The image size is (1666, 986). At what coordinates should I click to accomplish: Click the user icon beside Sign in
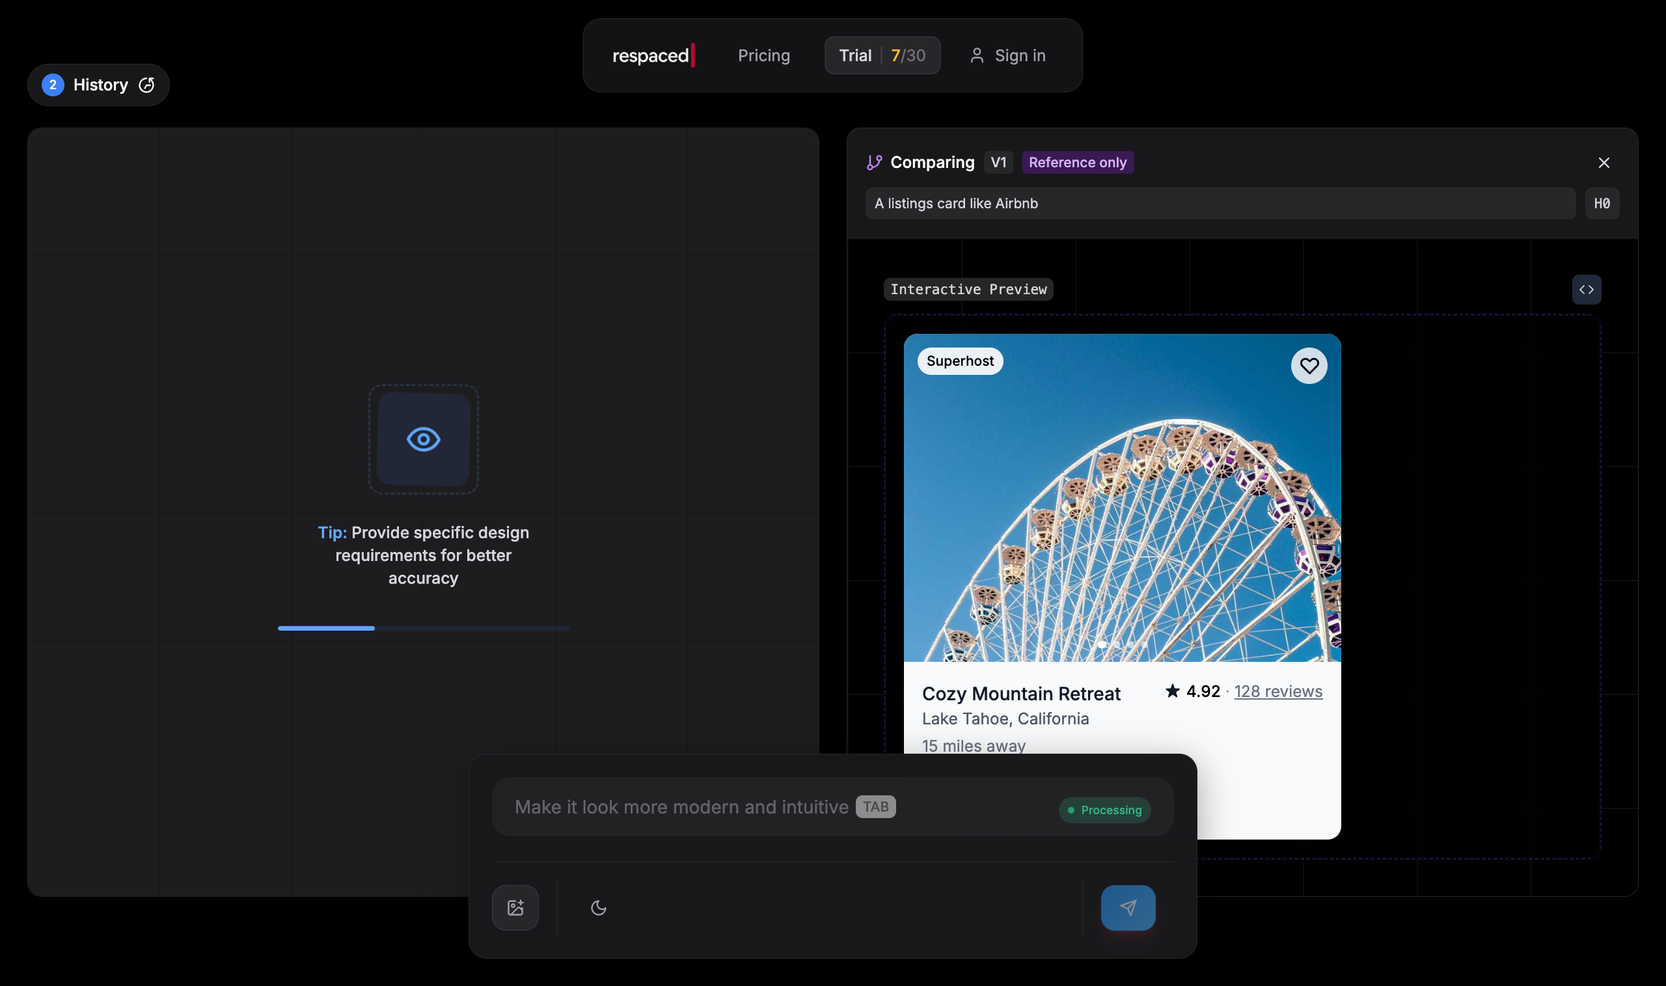point(976,56)
